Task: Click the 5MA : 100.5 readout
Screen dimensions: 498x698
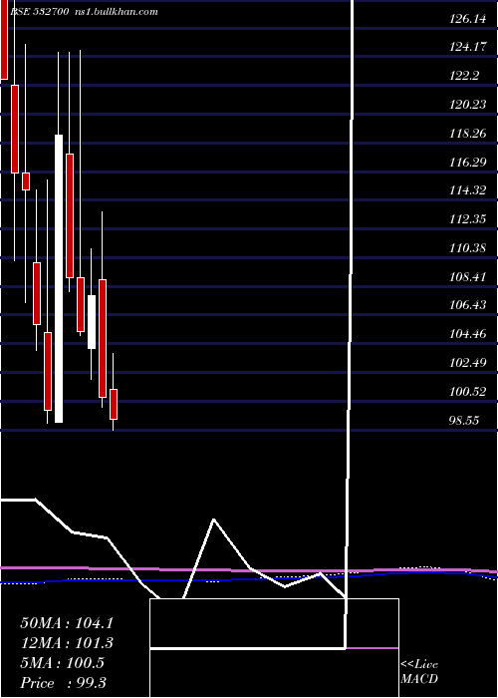Action: point(62,663)
